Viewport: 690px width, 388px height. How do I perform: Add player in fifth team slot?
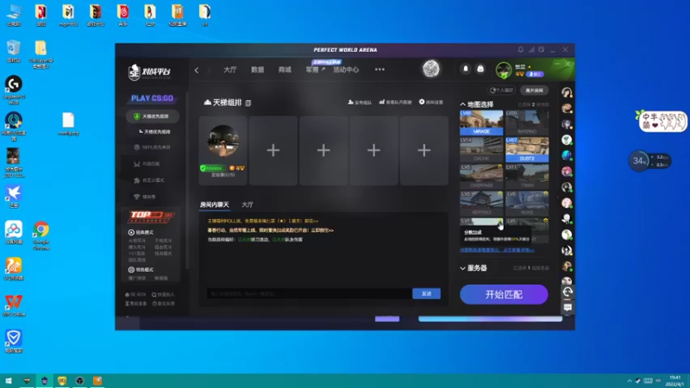pyautogui.click(x=423, y=150)
